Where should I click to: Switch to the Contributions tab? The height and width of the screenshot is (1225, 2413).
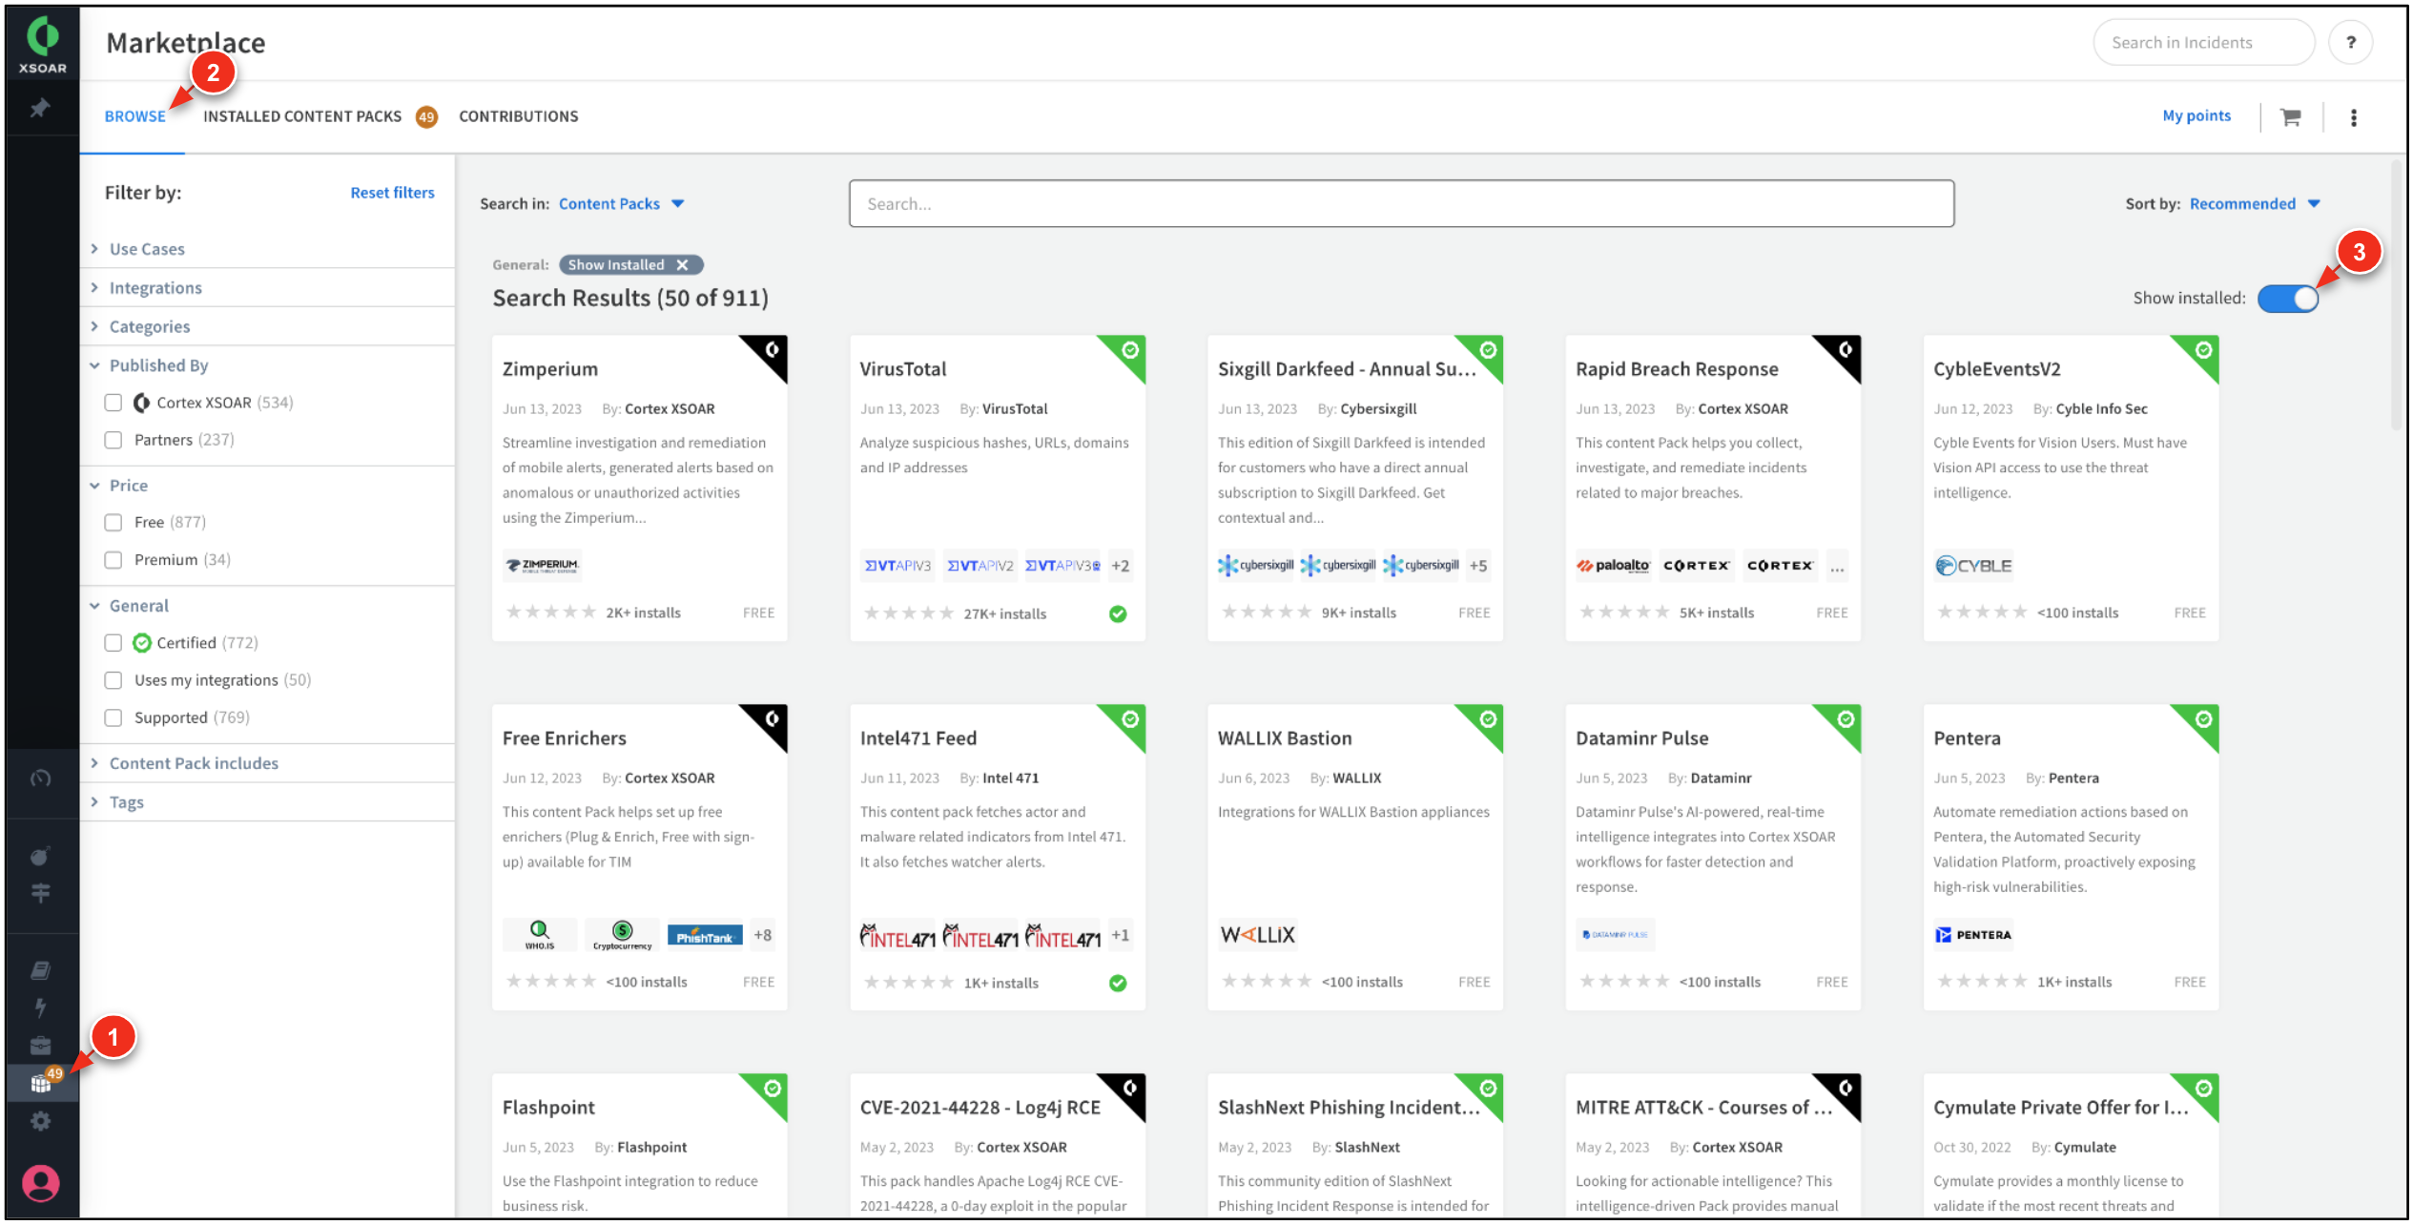tap(518, 116)
